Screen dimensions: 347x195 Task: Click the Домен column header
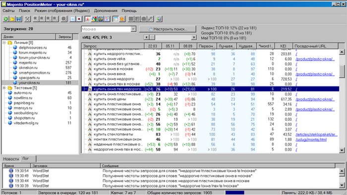tap(29, 37)
